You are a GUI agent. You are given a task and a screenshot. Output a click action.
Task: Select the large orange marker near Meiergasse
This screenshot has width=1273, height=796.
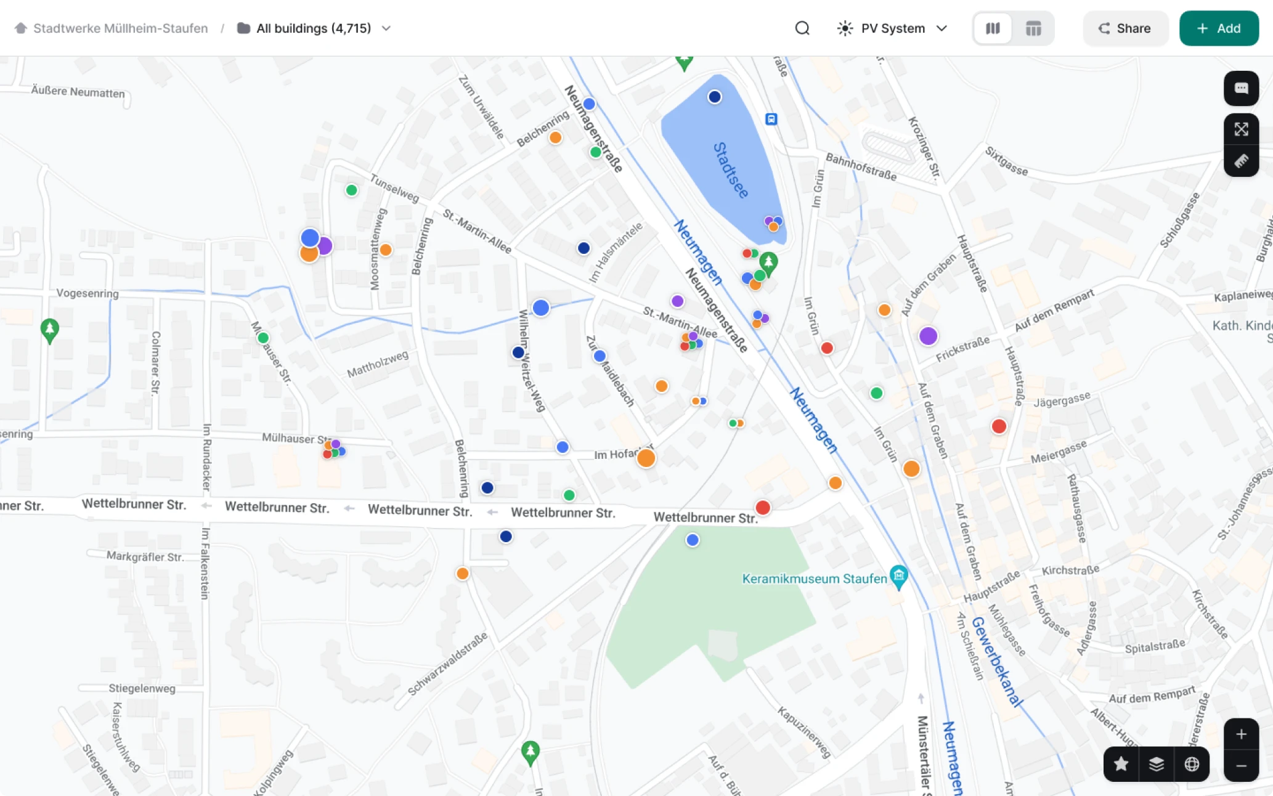pos(911,469)
